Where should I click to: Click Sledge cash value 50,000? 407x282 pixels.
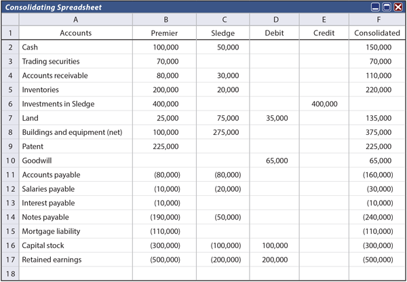(x=228, y=47)
